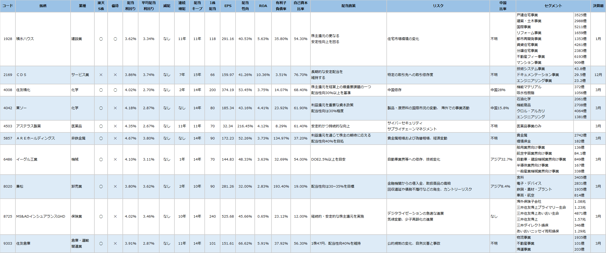Click the cross mark in CDS 楽天S株 cell

point(101,75)
